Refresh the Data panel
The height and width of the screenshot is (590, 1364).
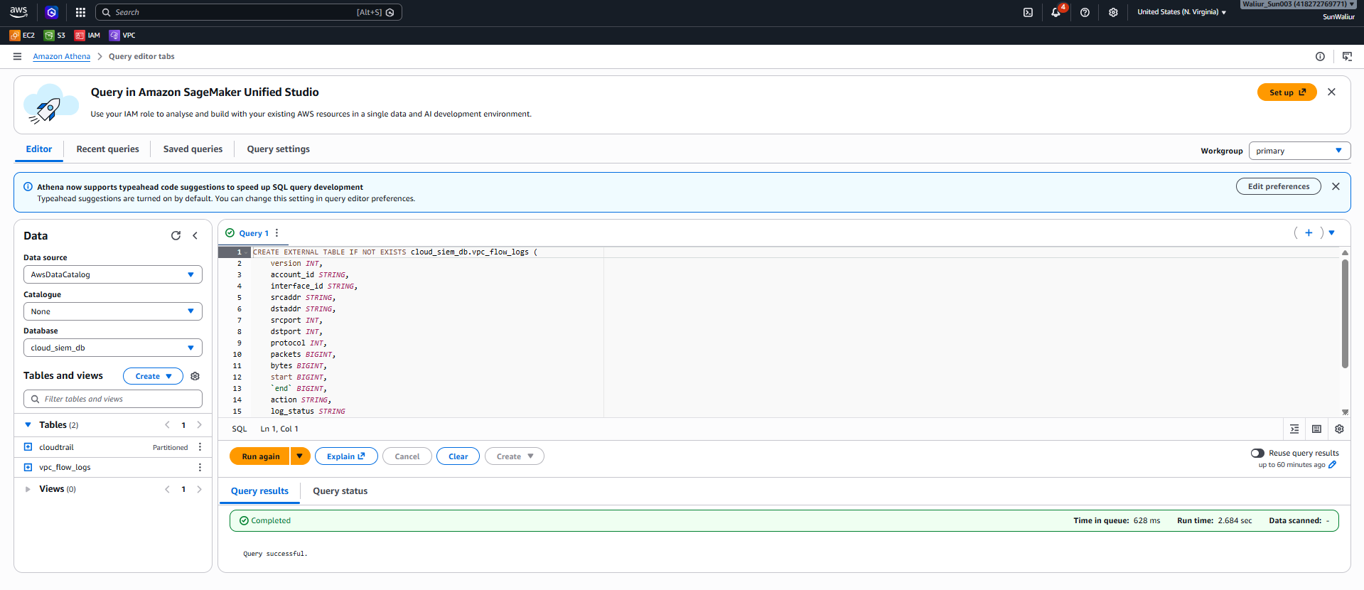176,235
